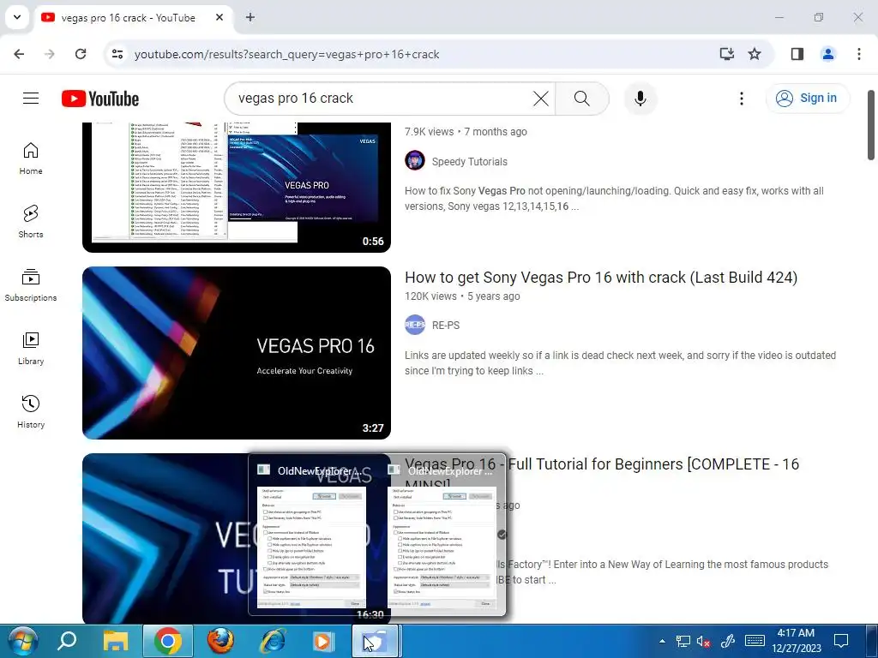Open Library in the sidebar

click(31, 348)
